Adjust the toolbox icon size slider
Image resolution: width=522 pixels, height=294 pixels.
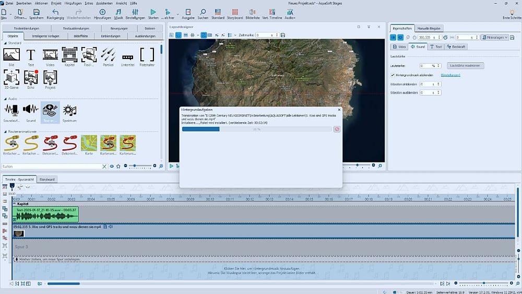[x=135, y=166]
